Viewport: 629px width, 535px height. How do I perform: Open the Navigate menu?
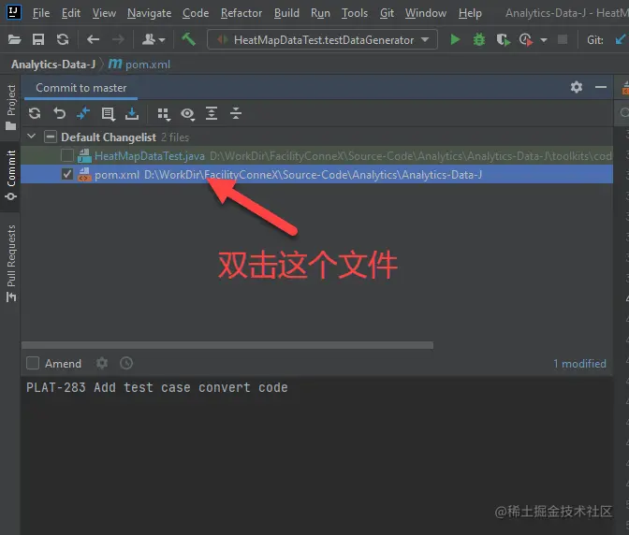point(149,13)
